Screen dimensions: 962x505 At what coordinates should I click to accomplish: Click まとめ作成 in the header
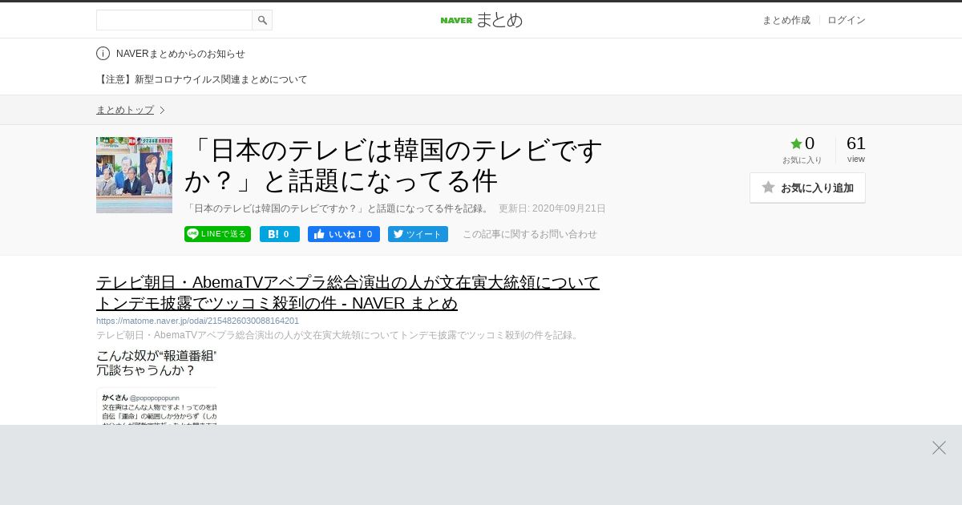click(x=786, y=20)
